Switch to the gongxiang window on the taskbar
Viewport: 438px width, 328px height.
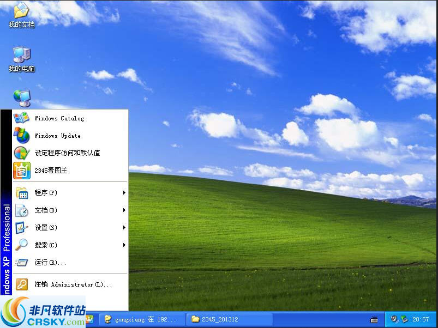point(139,319)
